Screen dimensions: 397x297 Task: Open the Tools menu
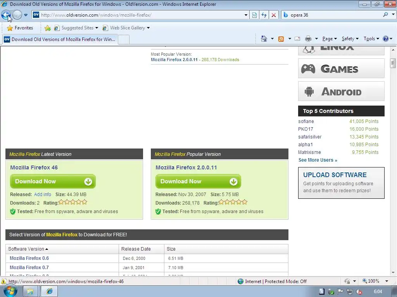[371, 39]
